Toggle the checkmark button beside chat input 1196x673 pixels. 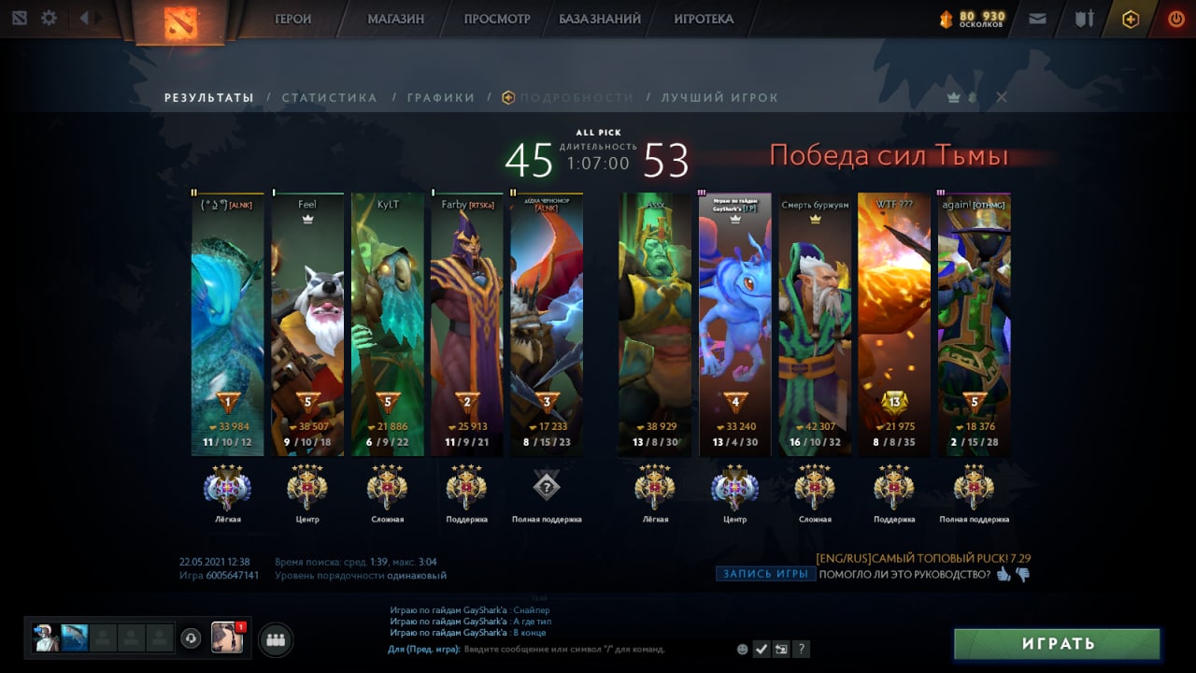762,649
